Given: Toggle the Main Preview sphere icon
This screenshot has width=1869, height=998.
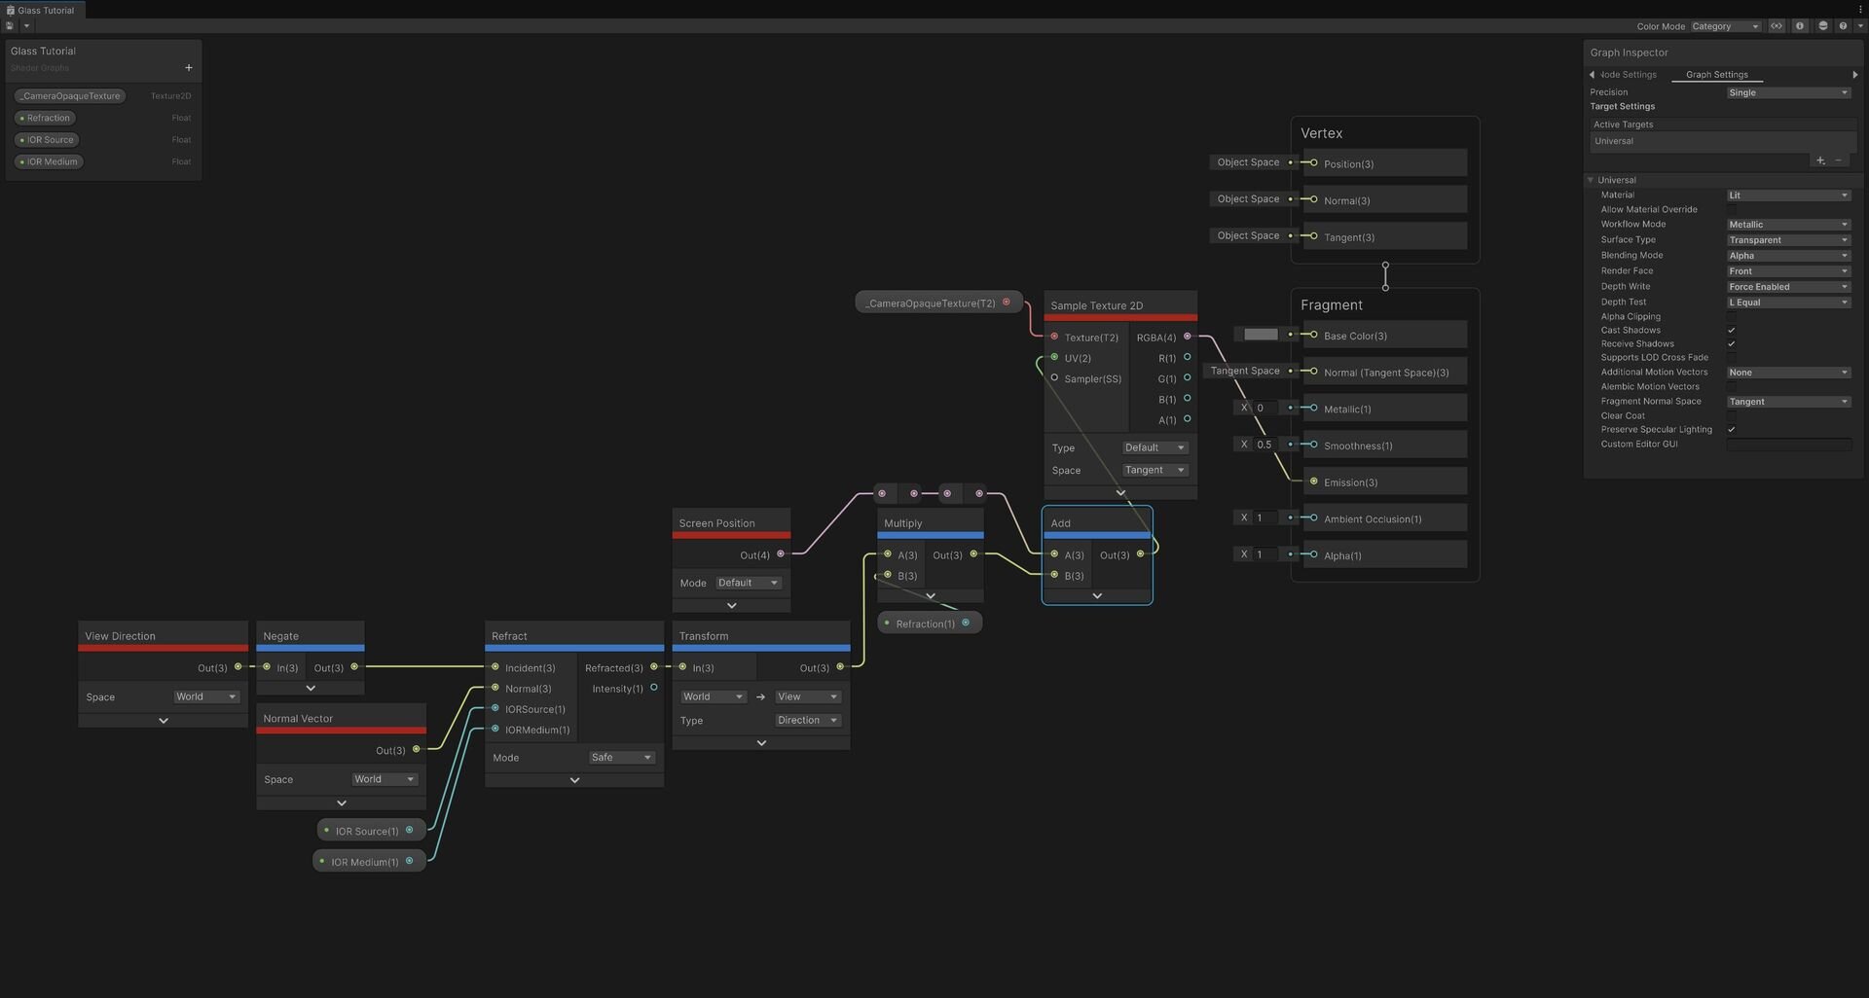Looking at the screenshot, I should coord(1822,26).
